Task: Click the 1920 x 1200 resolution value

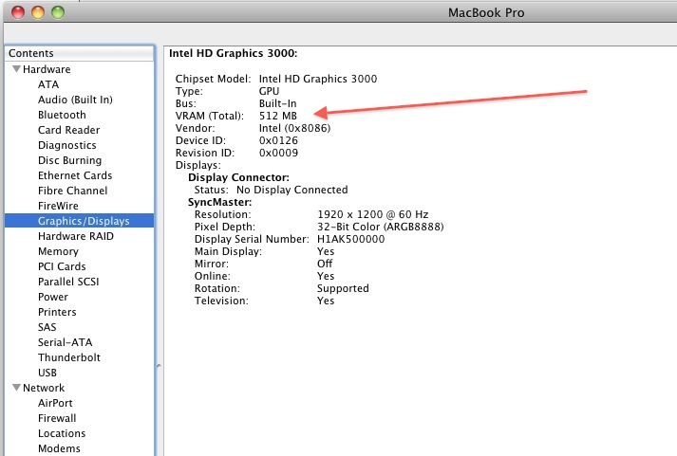Action: 372,214
